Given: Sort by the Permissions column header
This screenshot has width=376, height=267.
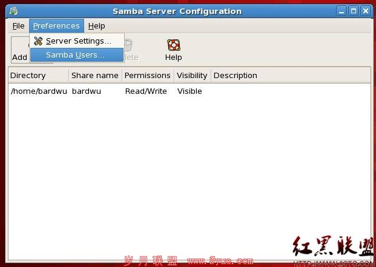Looking at the screenshot, I should (x=148, y=76).
